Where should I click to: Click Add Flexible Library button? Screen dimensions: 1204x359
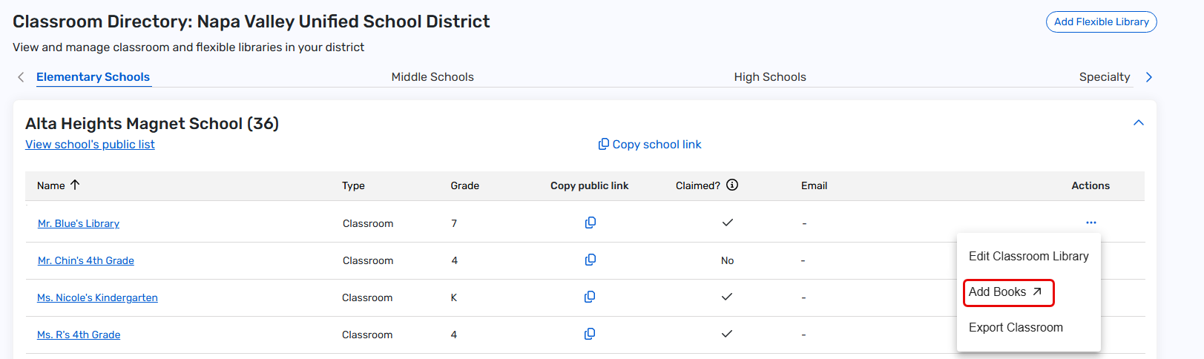tap(1102, 22)
